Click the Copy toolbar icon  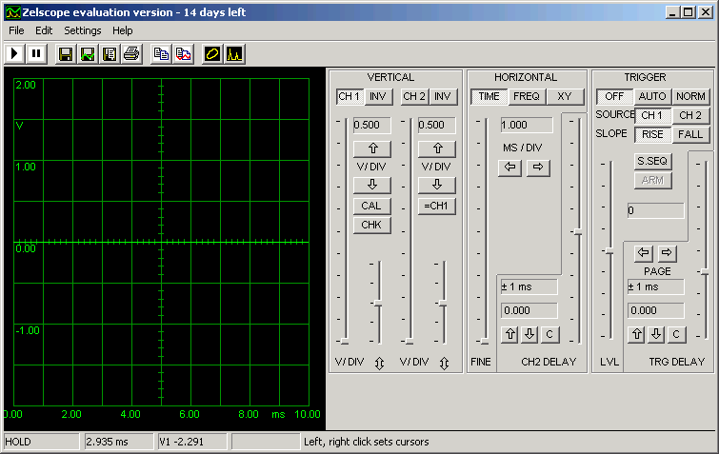click(x=161, y=54)
